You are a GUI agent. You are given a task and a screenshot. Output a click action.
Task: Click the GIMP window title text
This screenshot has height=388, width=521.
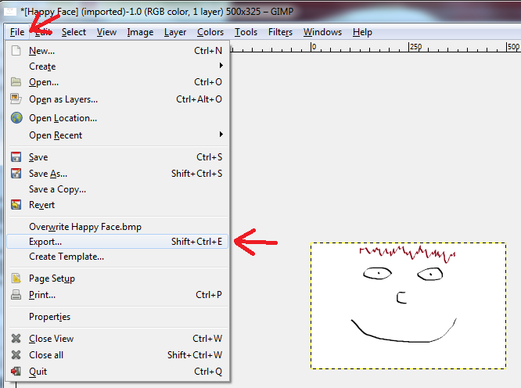[x=156, y=12]
